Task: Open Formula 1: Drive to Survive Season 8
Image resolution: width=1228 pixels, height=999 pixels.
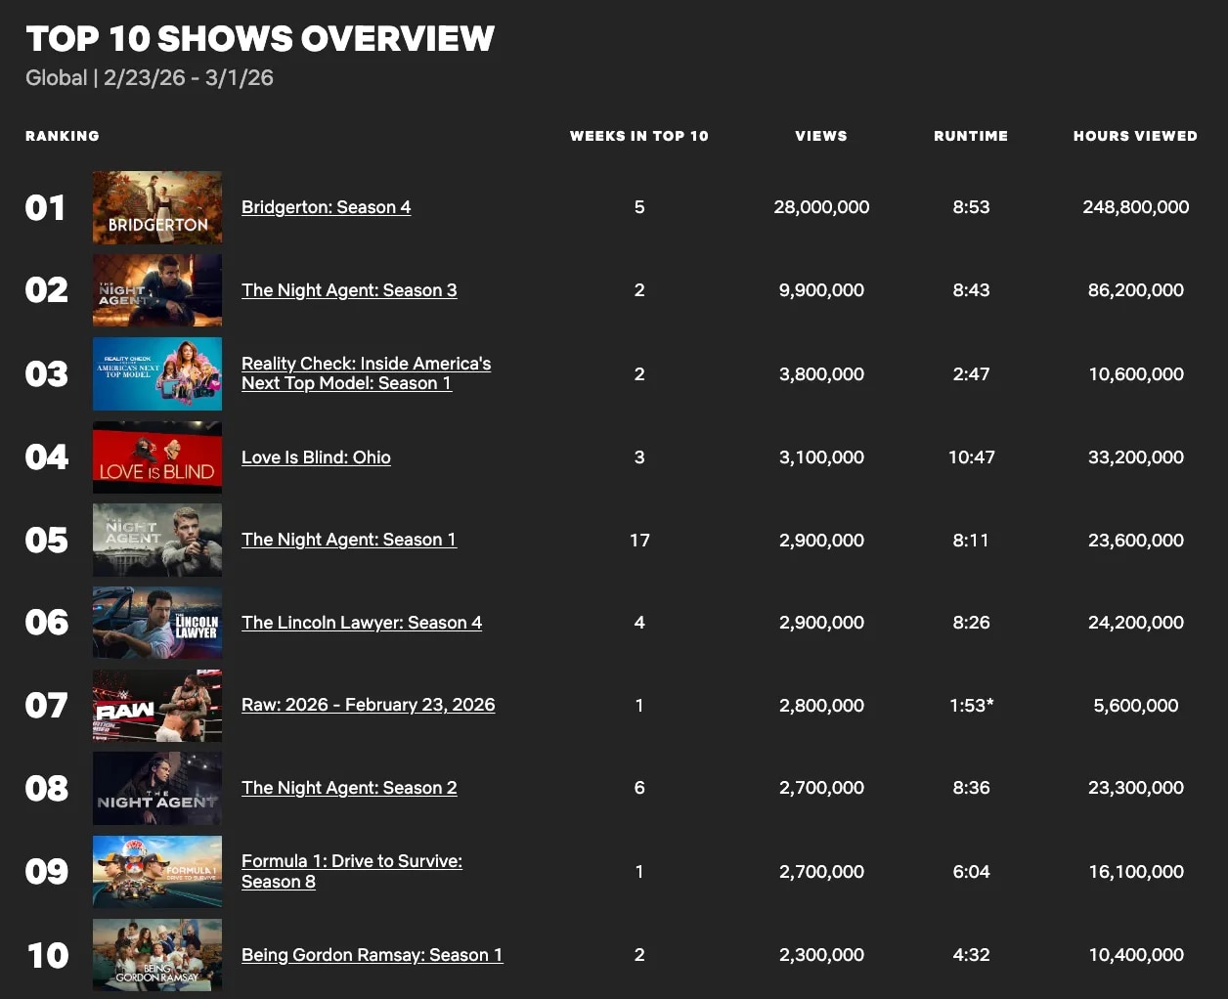Action: [x=351, y=871]
